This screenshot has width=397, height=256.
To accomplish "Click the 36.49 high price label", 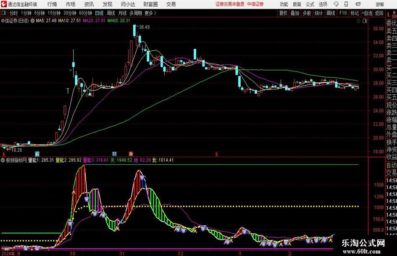I will coord(145,27).
